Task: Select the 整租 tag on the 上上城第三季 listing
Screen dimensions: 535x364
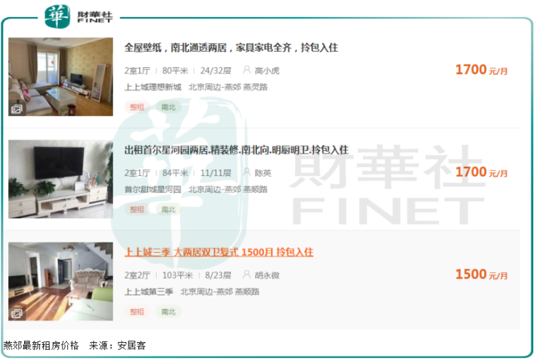Action: pyautogui.click(x=137, y=312)
